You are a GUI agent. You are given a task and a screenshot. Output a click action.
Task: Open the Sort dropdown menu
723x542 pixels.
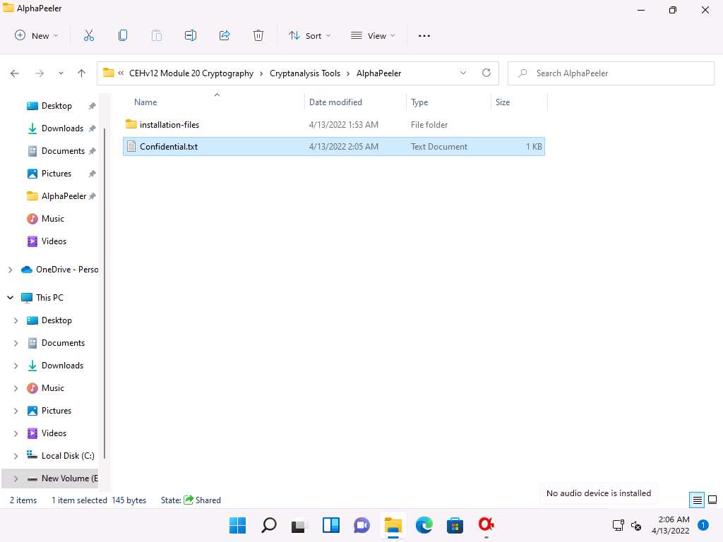pos(309,35)
